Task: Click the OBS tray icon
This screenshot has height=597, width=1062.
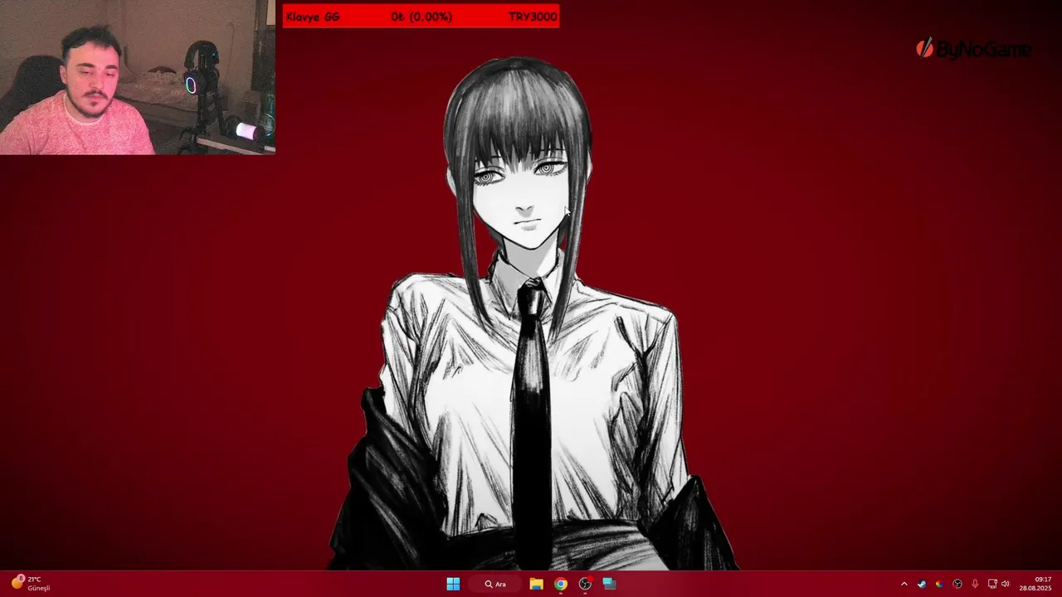Action: (x=957, y=584)
